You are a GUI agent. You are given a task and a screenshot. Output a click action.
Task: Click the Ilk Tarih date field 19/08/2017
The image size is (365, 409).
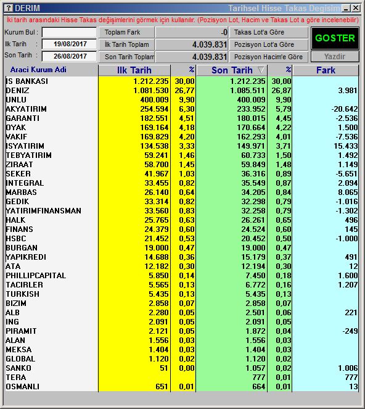click(69, 44)
